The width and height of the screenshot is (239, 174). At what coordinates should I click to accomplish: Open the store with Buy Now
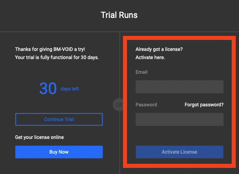[59, 152]
